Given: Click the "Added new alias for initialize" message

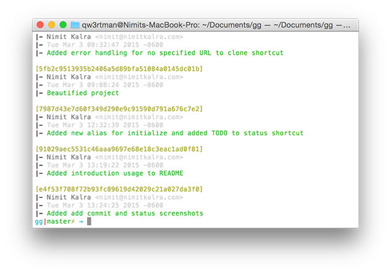Looking at the screenshot, I should [x=175, y=133].
